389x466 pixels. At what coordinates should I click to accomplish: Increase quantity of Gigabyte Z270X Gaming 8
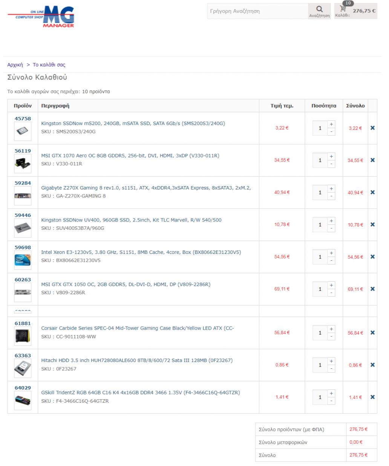pos(331,189)
